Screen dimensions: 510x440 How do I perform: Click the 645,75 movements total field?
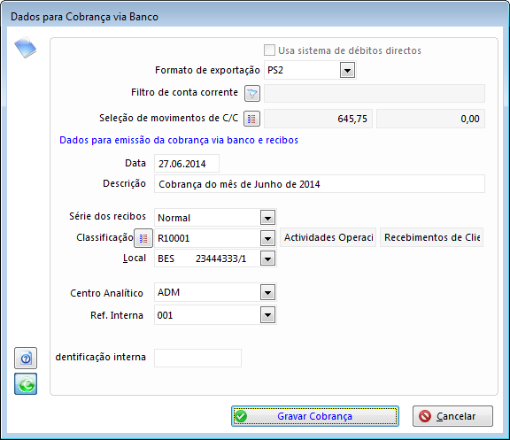pyautogui.click(x=318, y=119)
